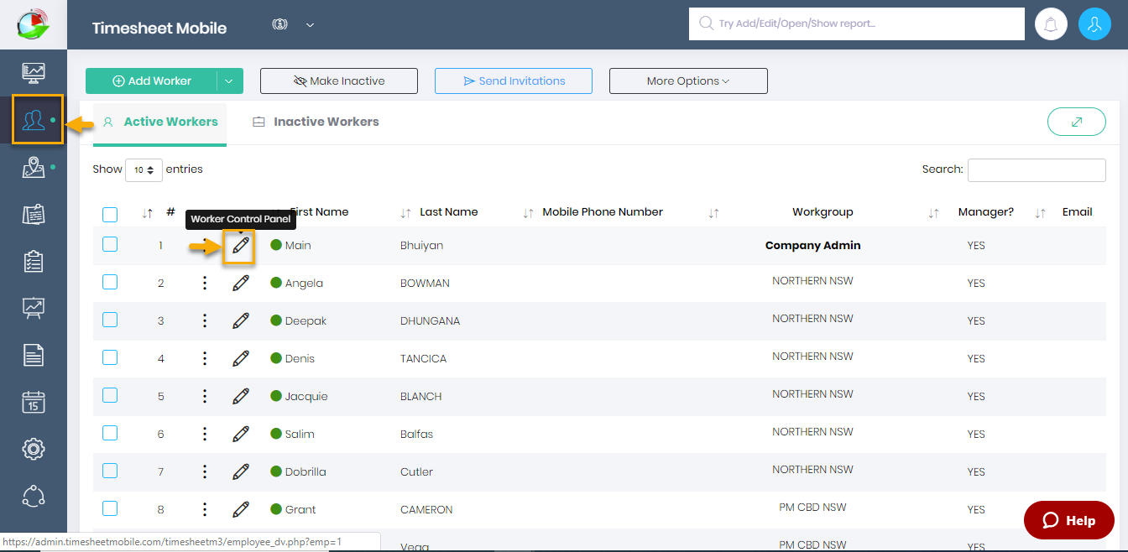Open three-dot menu for Denis row
1128x552 pixels.
click(205, 358)
